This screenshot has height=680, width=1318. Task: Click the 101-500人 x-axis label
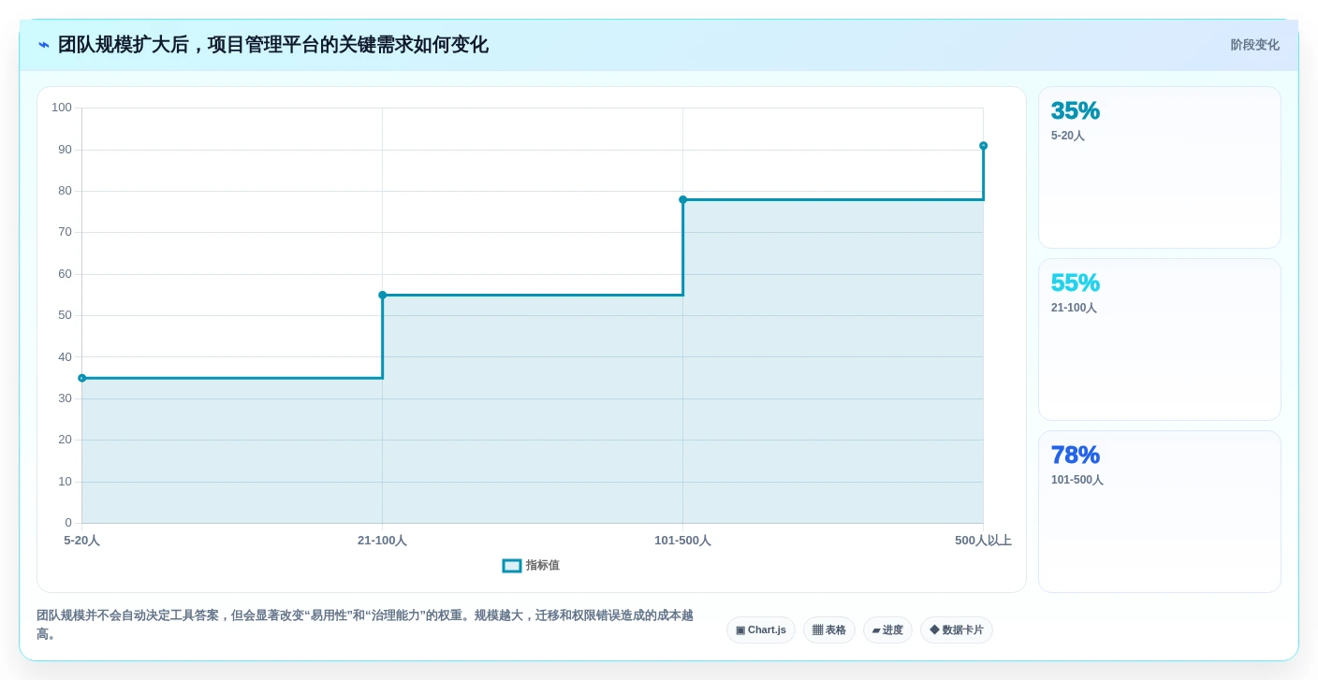[682, 541]
